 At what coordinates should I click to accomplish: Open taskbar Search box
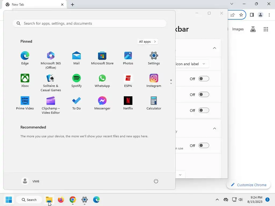29,200
